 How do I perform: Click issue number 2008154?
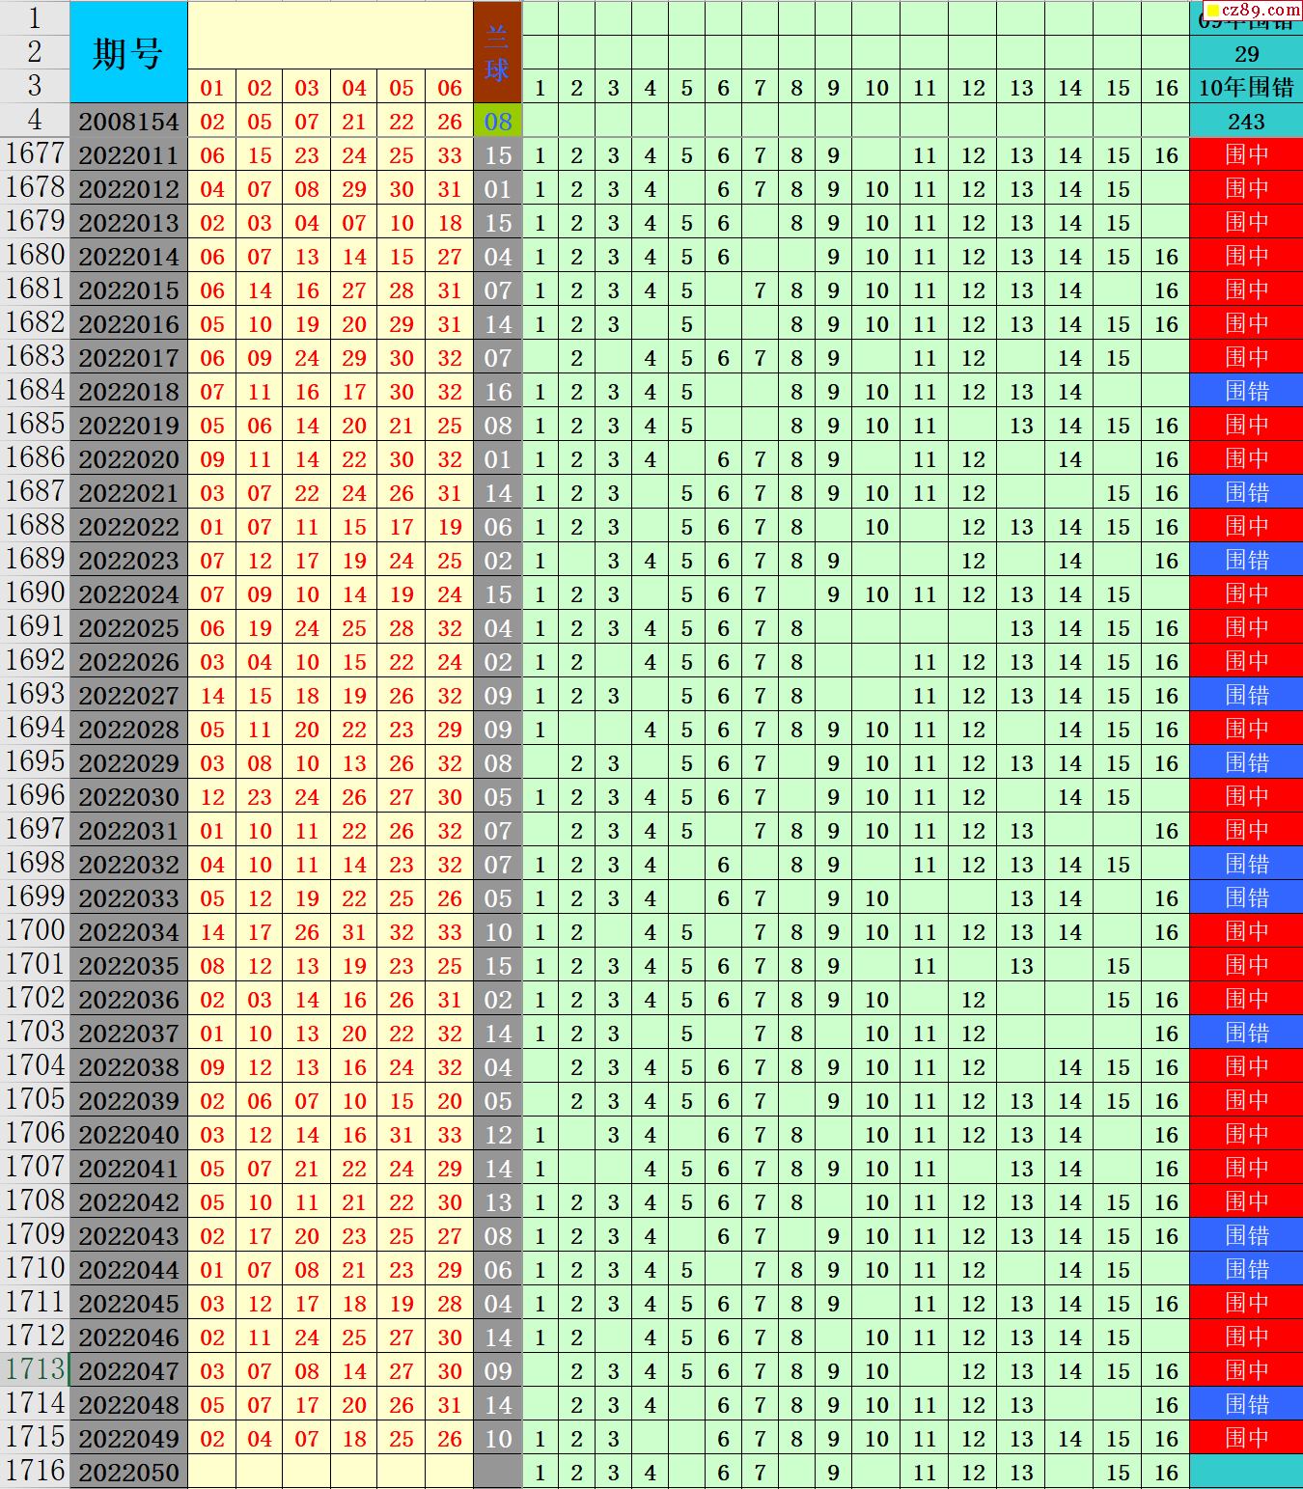click(x=128, y=122)
